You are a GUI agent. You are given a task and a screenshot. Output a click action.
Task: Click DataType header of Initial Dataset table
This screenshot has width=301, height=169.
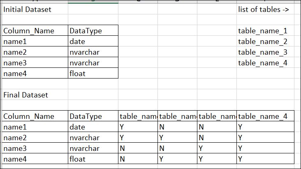click(x=86, y=31)
